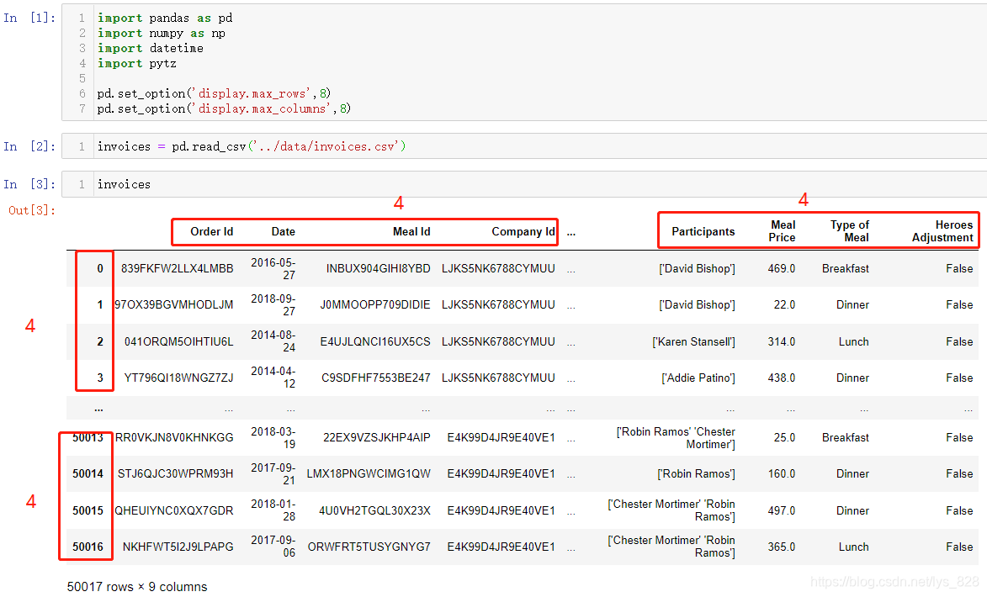
Task: Click meal price 160.0
Action: (781, 473)
